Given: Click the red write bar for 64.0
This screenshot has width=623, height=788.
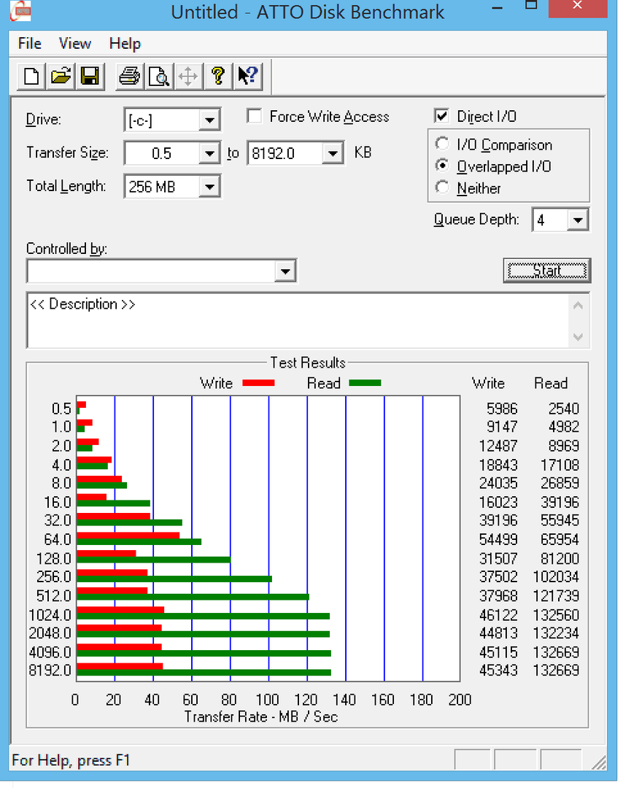Looking at the screenshot, I should (128, 536).
